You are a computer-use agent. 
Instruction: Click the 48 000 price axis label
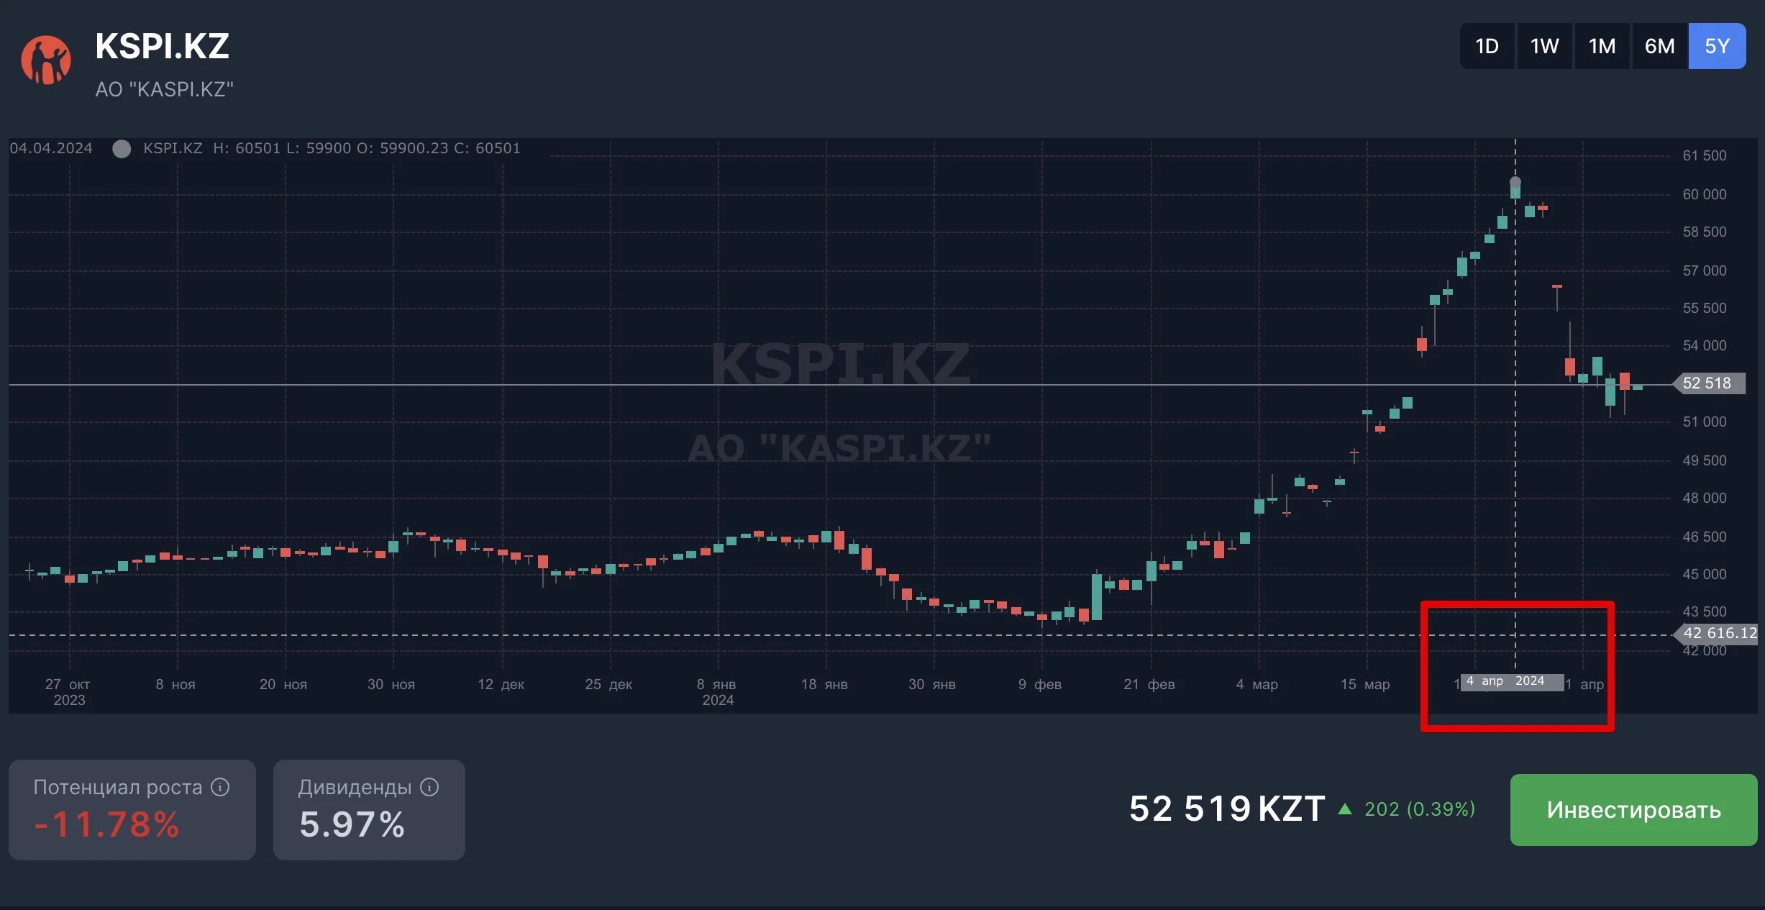click(x=1704, y=498)
